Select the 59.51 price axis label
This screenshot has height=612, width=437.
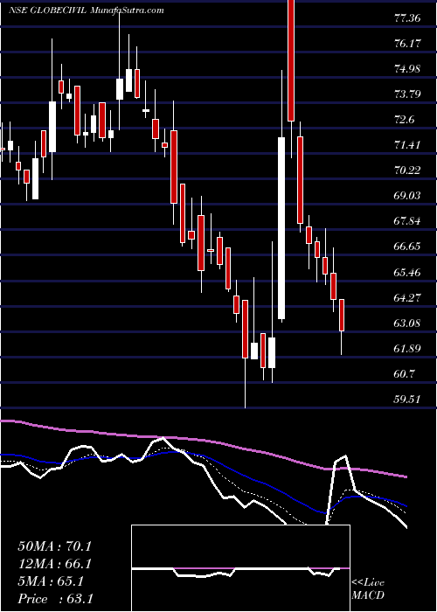pos(407,400)
